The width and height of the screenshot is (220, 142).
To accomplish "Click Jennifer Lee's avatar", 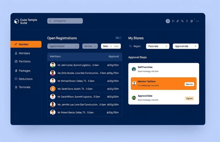I will click(53, 104).
